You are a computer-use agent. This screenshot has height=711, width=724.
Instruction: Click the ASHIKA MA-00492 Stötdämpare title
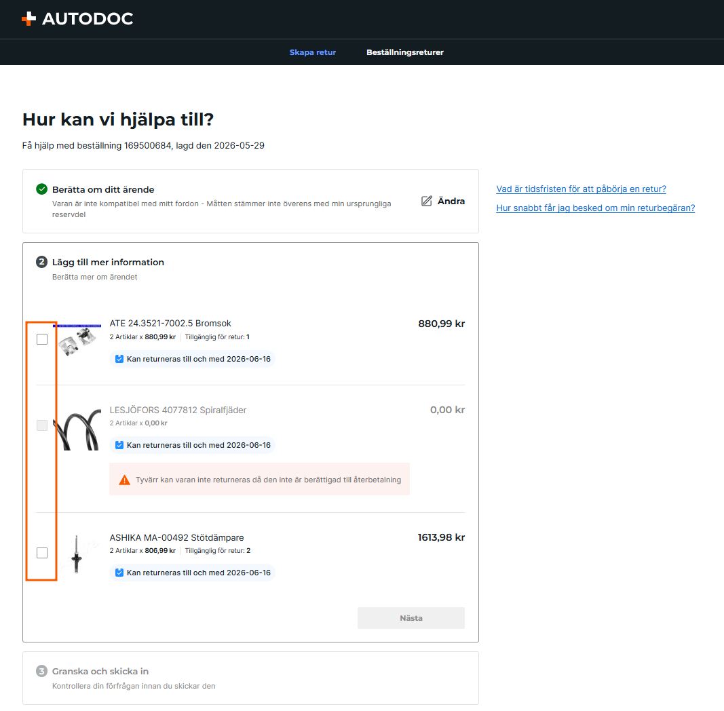point(176,537)
